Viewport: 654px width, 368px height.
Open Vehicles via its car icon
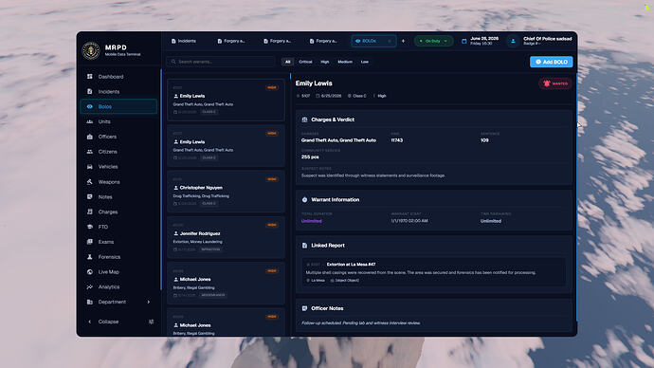click(90, 167)
